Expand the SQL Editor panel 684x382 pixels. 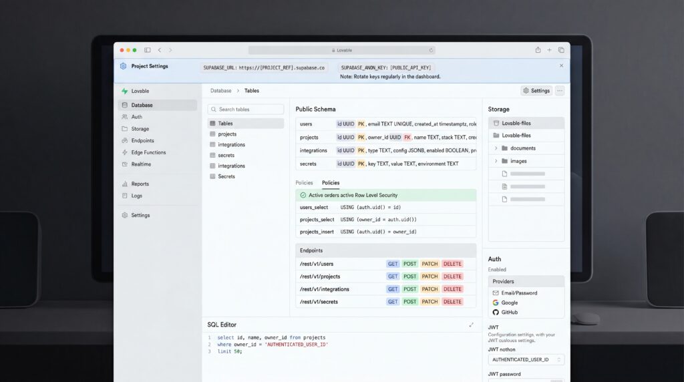tap(471, 325)
